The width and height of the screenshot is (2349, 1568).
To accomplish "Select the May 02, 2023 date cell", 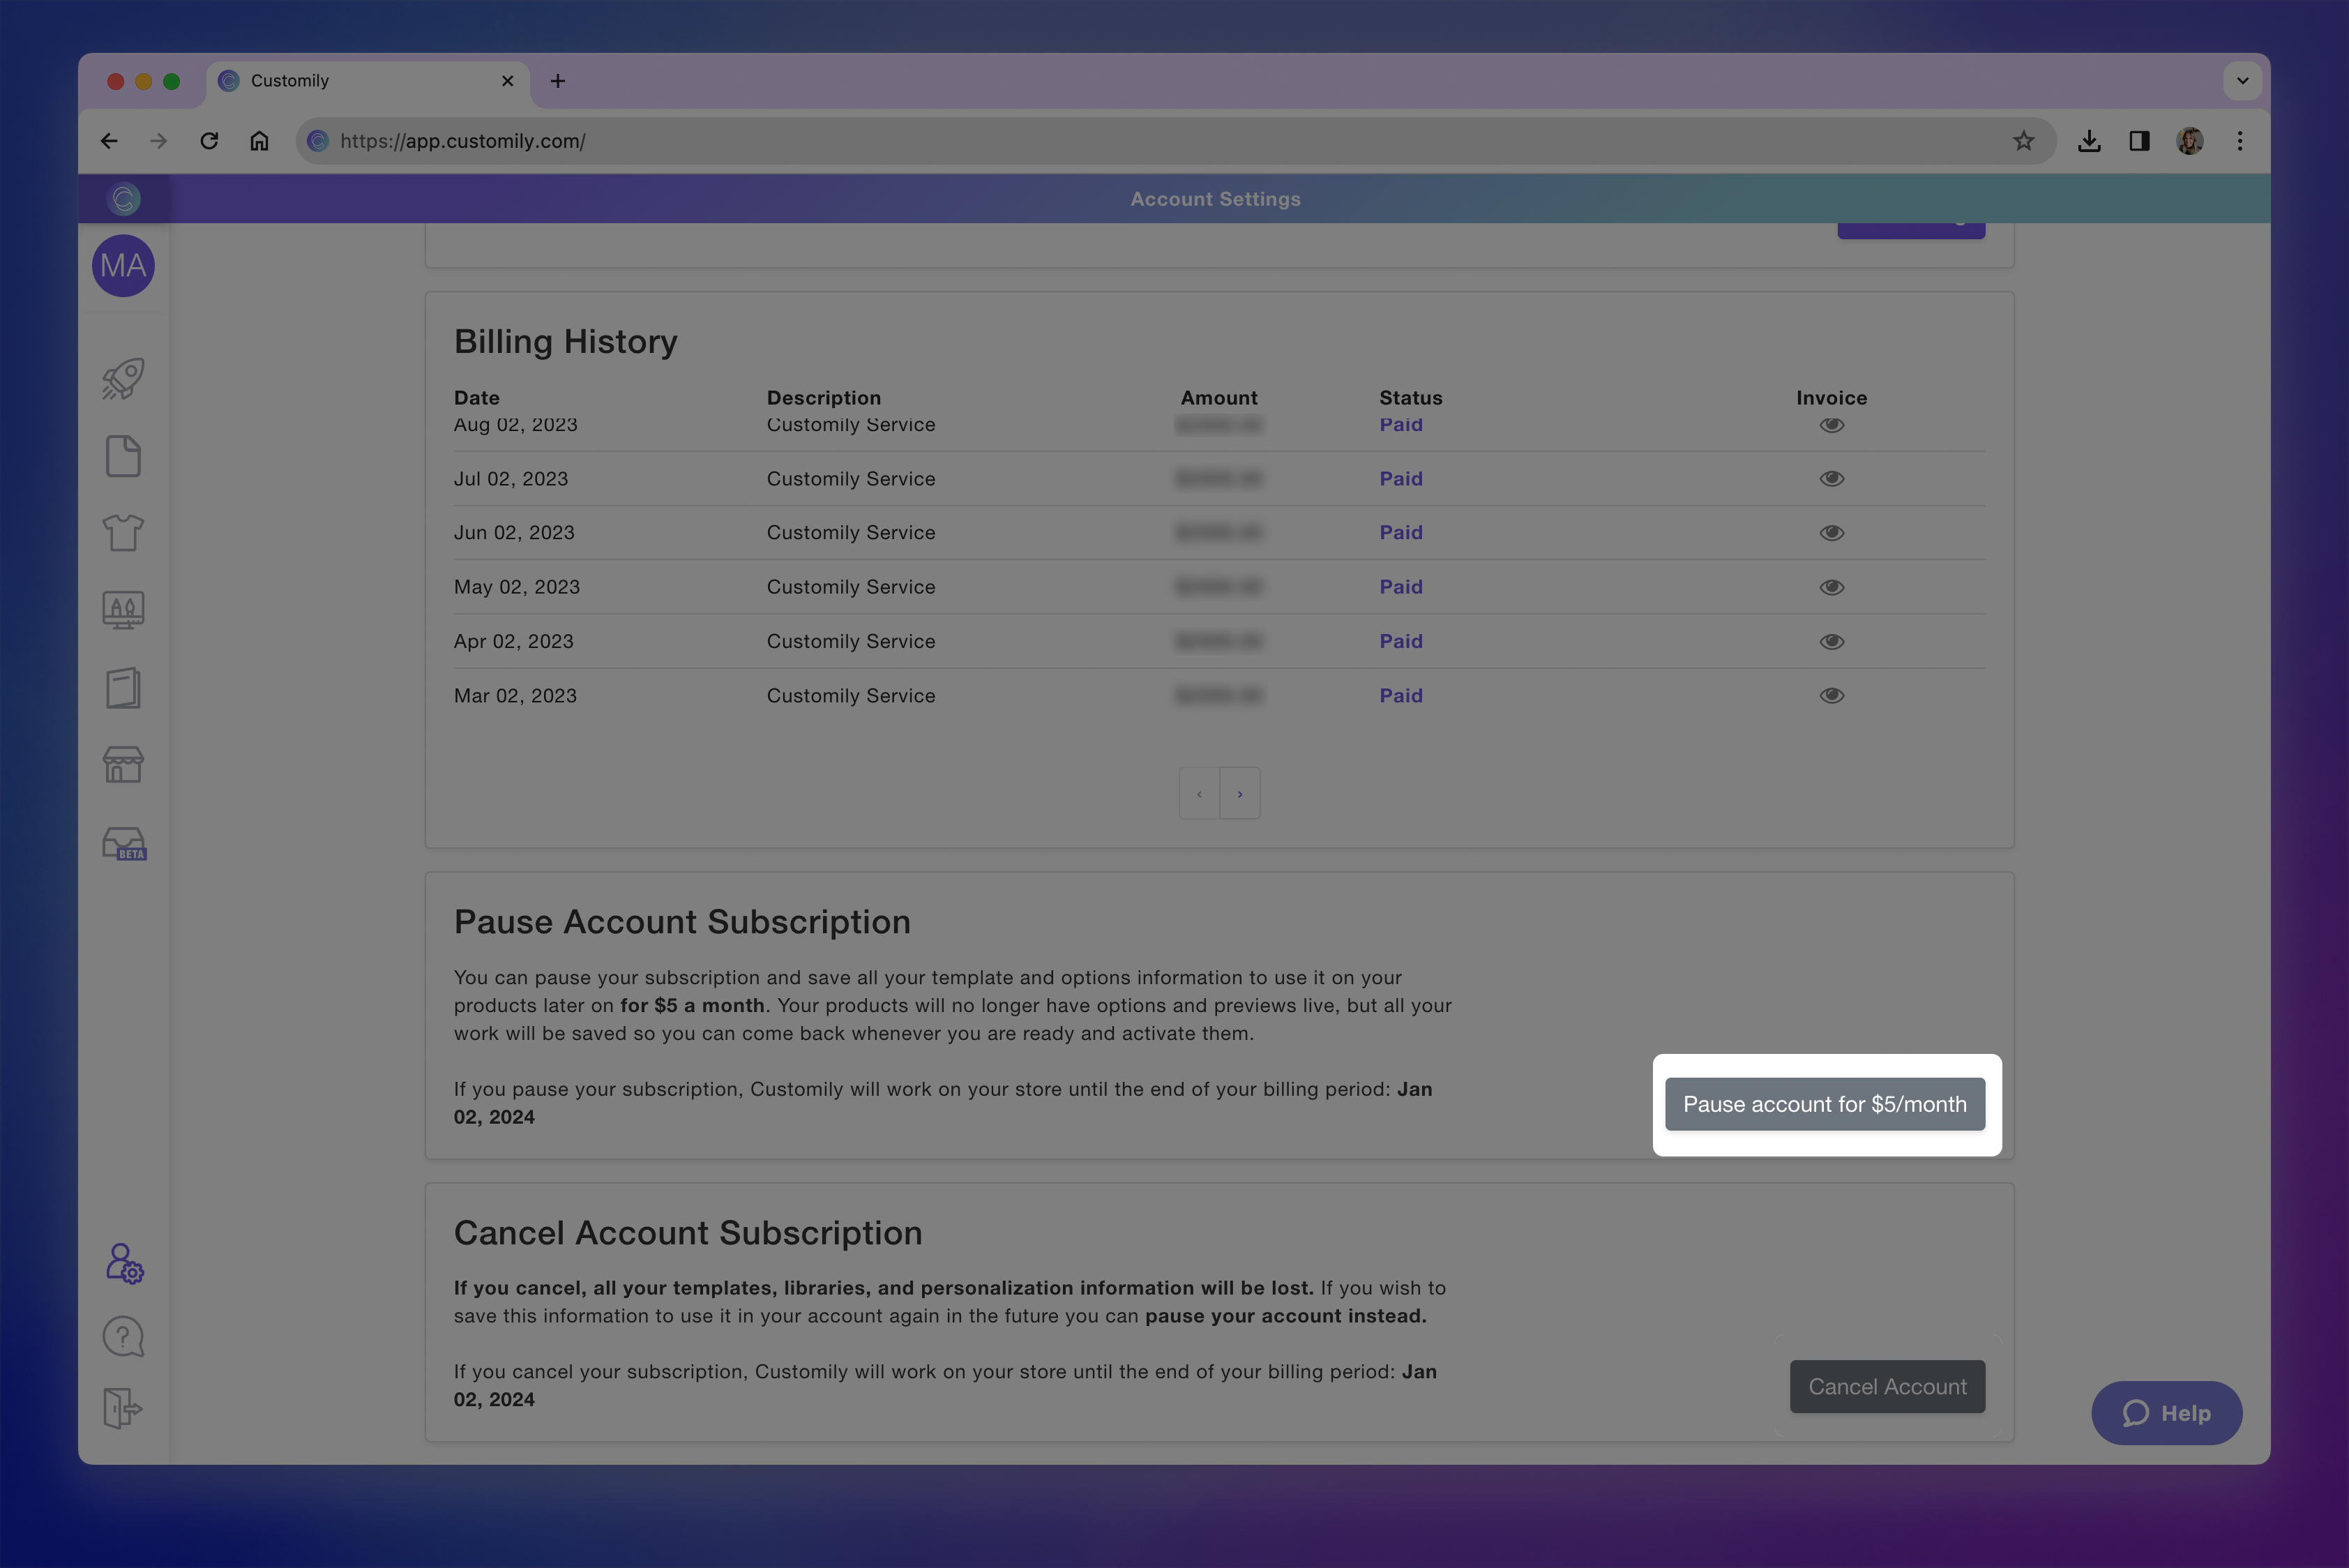I will pyautogui.click(x=517, y=587).
